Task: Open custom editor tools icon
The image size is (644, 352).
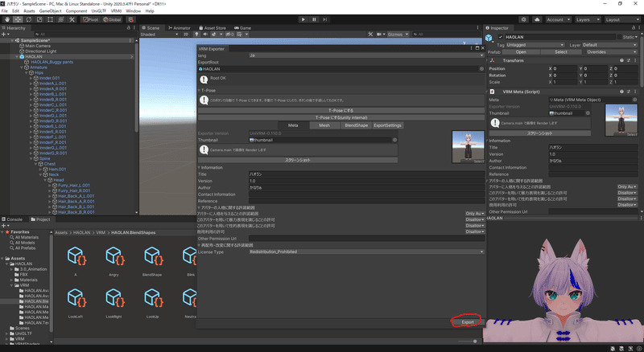Action: point(72,19)
